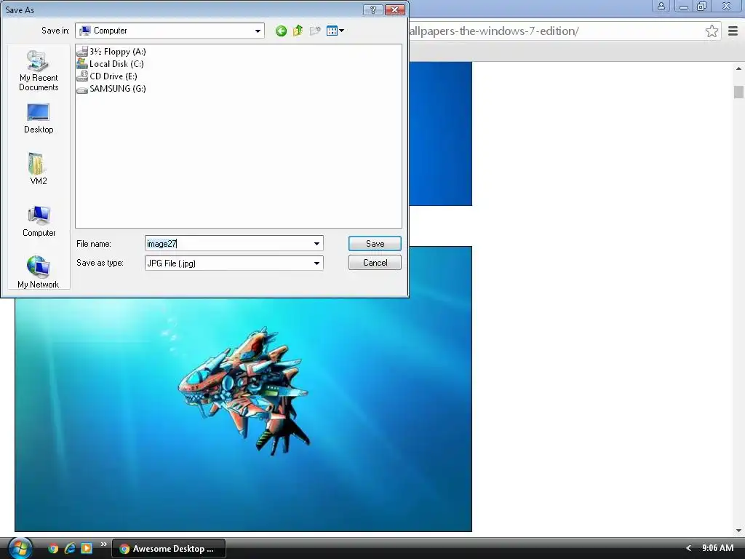Click into the File name text field
745x559 pixels.
[228, 243]
